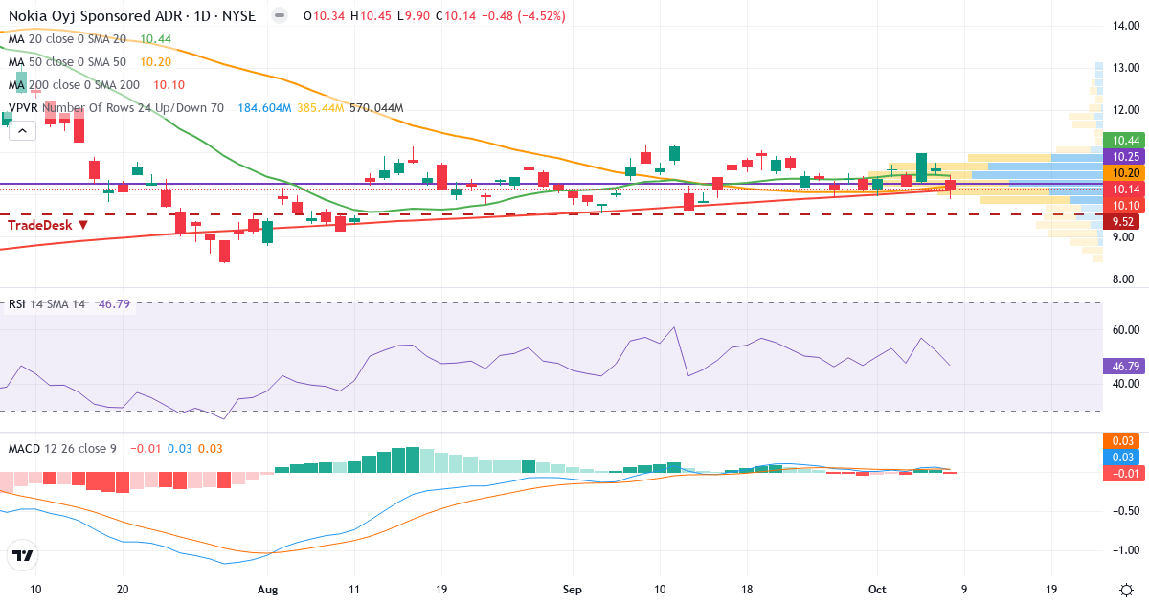This screenshot has width=1149, height=603.
Task: Click the 9 date label after Oct
Action: 963,590
